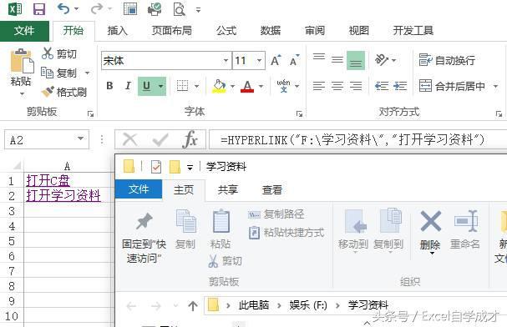Apply yellow fill color bucket
The height and width of the screenshot is (327, 507).
[219, 86]
